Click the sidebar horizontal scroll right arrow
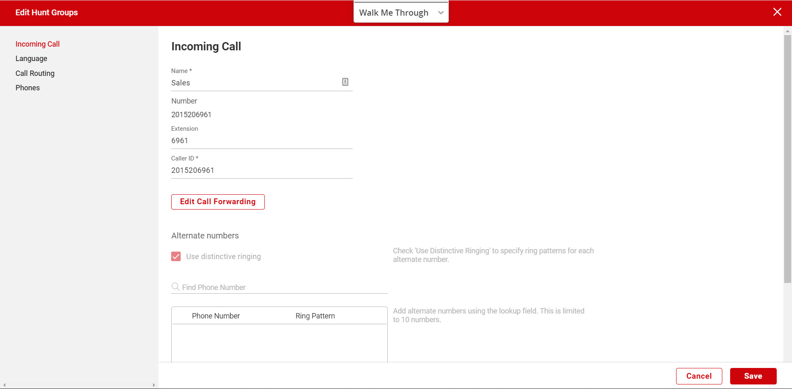The width and height of the screenshot is (792, 389). (x=154, y=385)
